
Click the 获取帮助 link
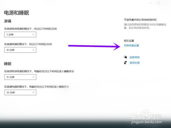click(135, 57)
